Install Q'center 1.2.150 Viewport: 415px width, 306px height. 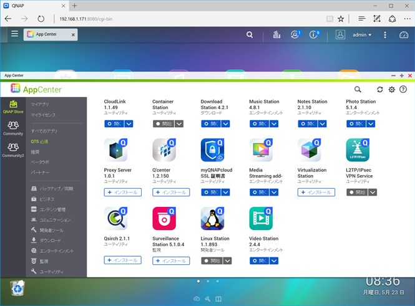(x=171, y=193)
